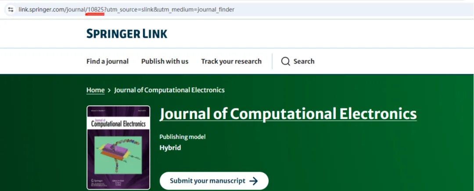Screen dimensions: 474x191
Task: Click the Hybrid publishing model value
Action: click(170, 148)
